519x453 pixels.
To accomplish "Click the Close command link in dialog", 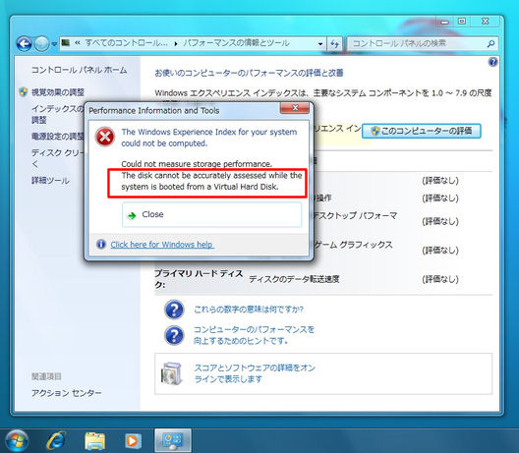I will 212,215.
